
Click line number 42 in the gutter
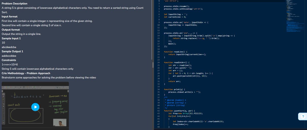pos(159,111)
